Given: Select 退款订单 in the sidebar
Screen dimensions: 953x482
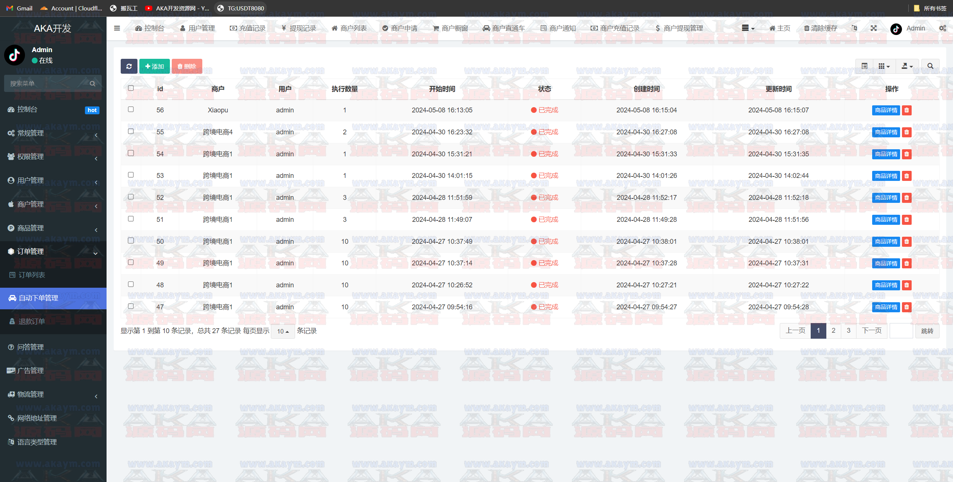Looking at the screenshot, I should point(32,321).
